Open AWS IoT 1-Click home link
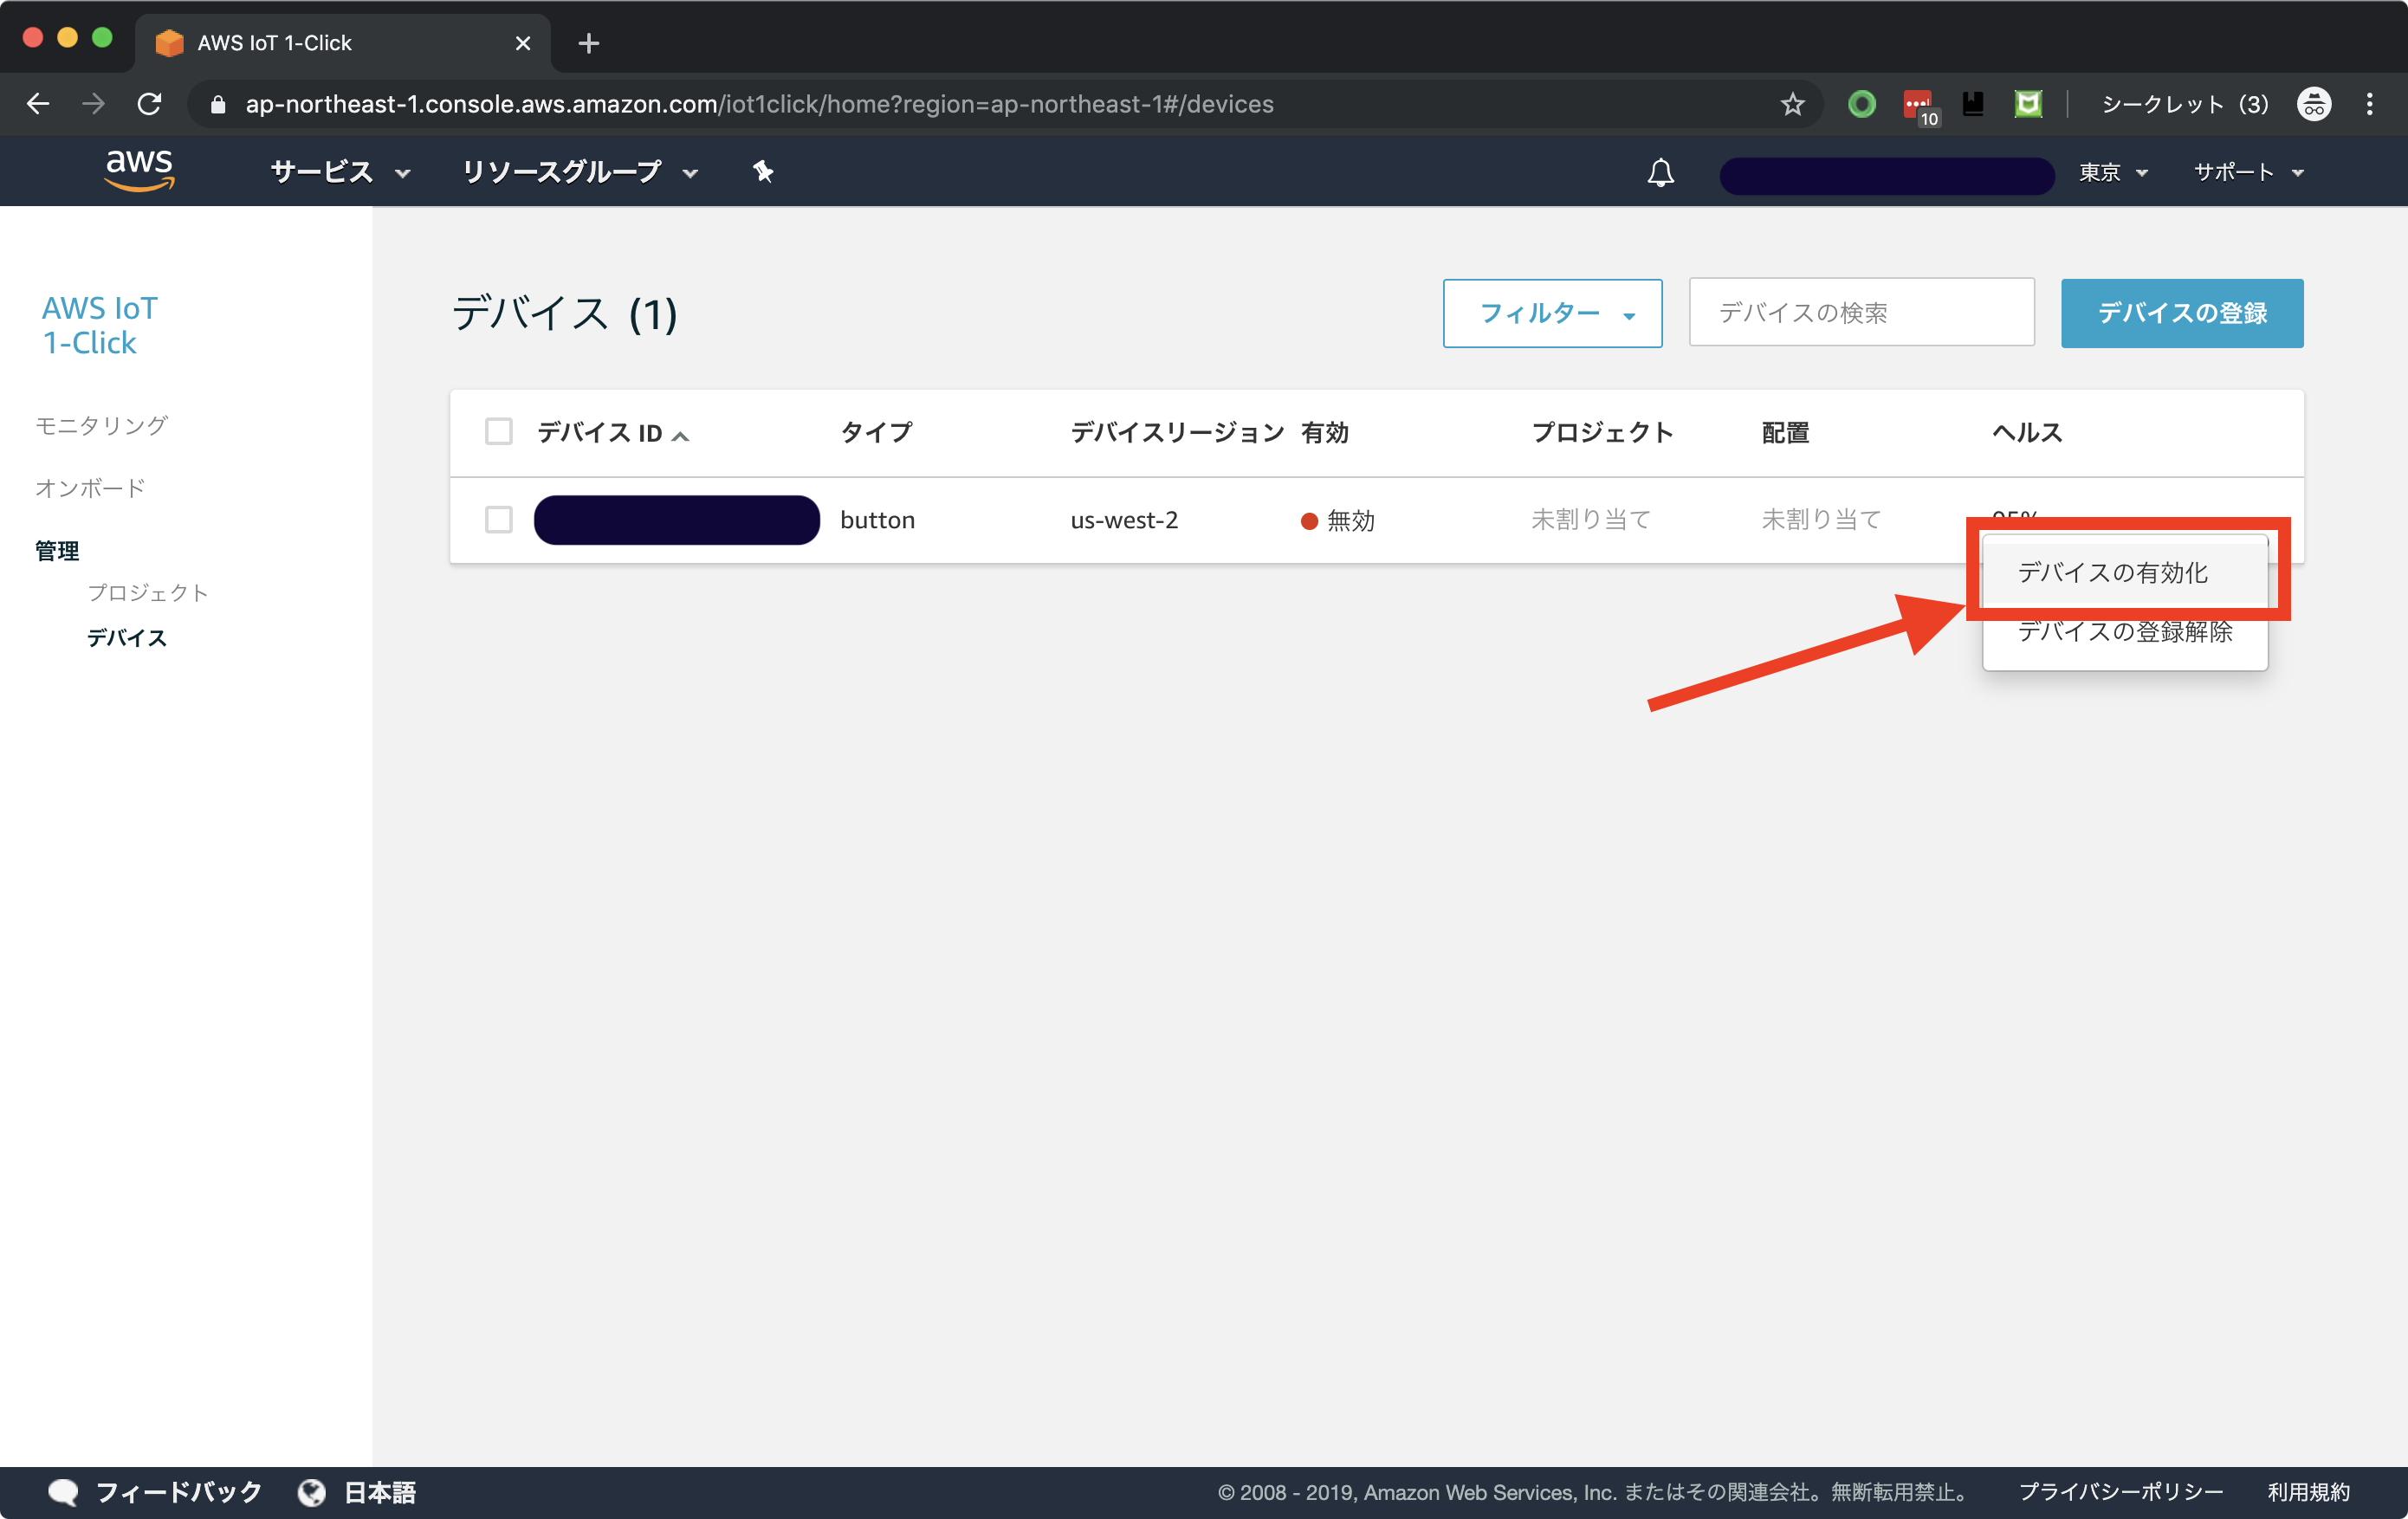 click(x=99, y=325)
